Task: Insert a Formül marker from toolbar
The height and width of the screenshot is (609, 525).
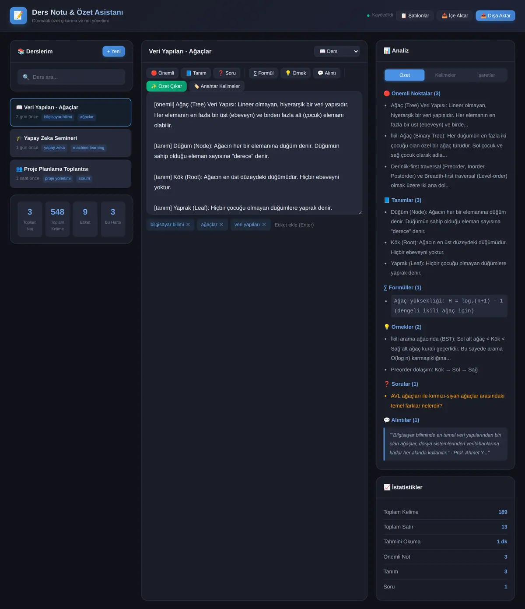Action: [263, 73]
